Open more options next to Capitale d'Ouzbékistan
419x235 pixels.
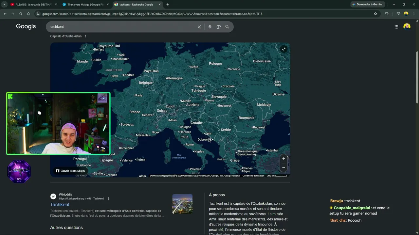pos(85,36)
